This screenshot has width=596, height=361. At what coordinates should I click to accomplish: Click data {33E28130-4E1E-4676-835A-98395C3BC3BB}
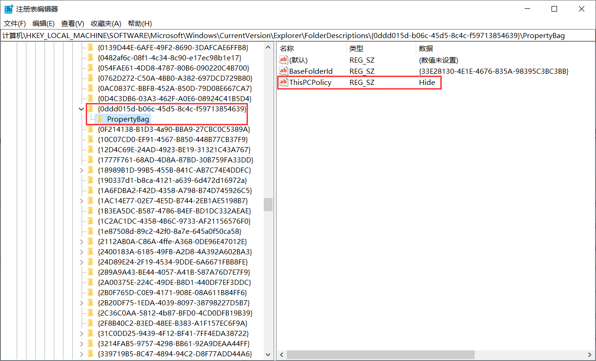pyautogui.click(x=494, y=71)
